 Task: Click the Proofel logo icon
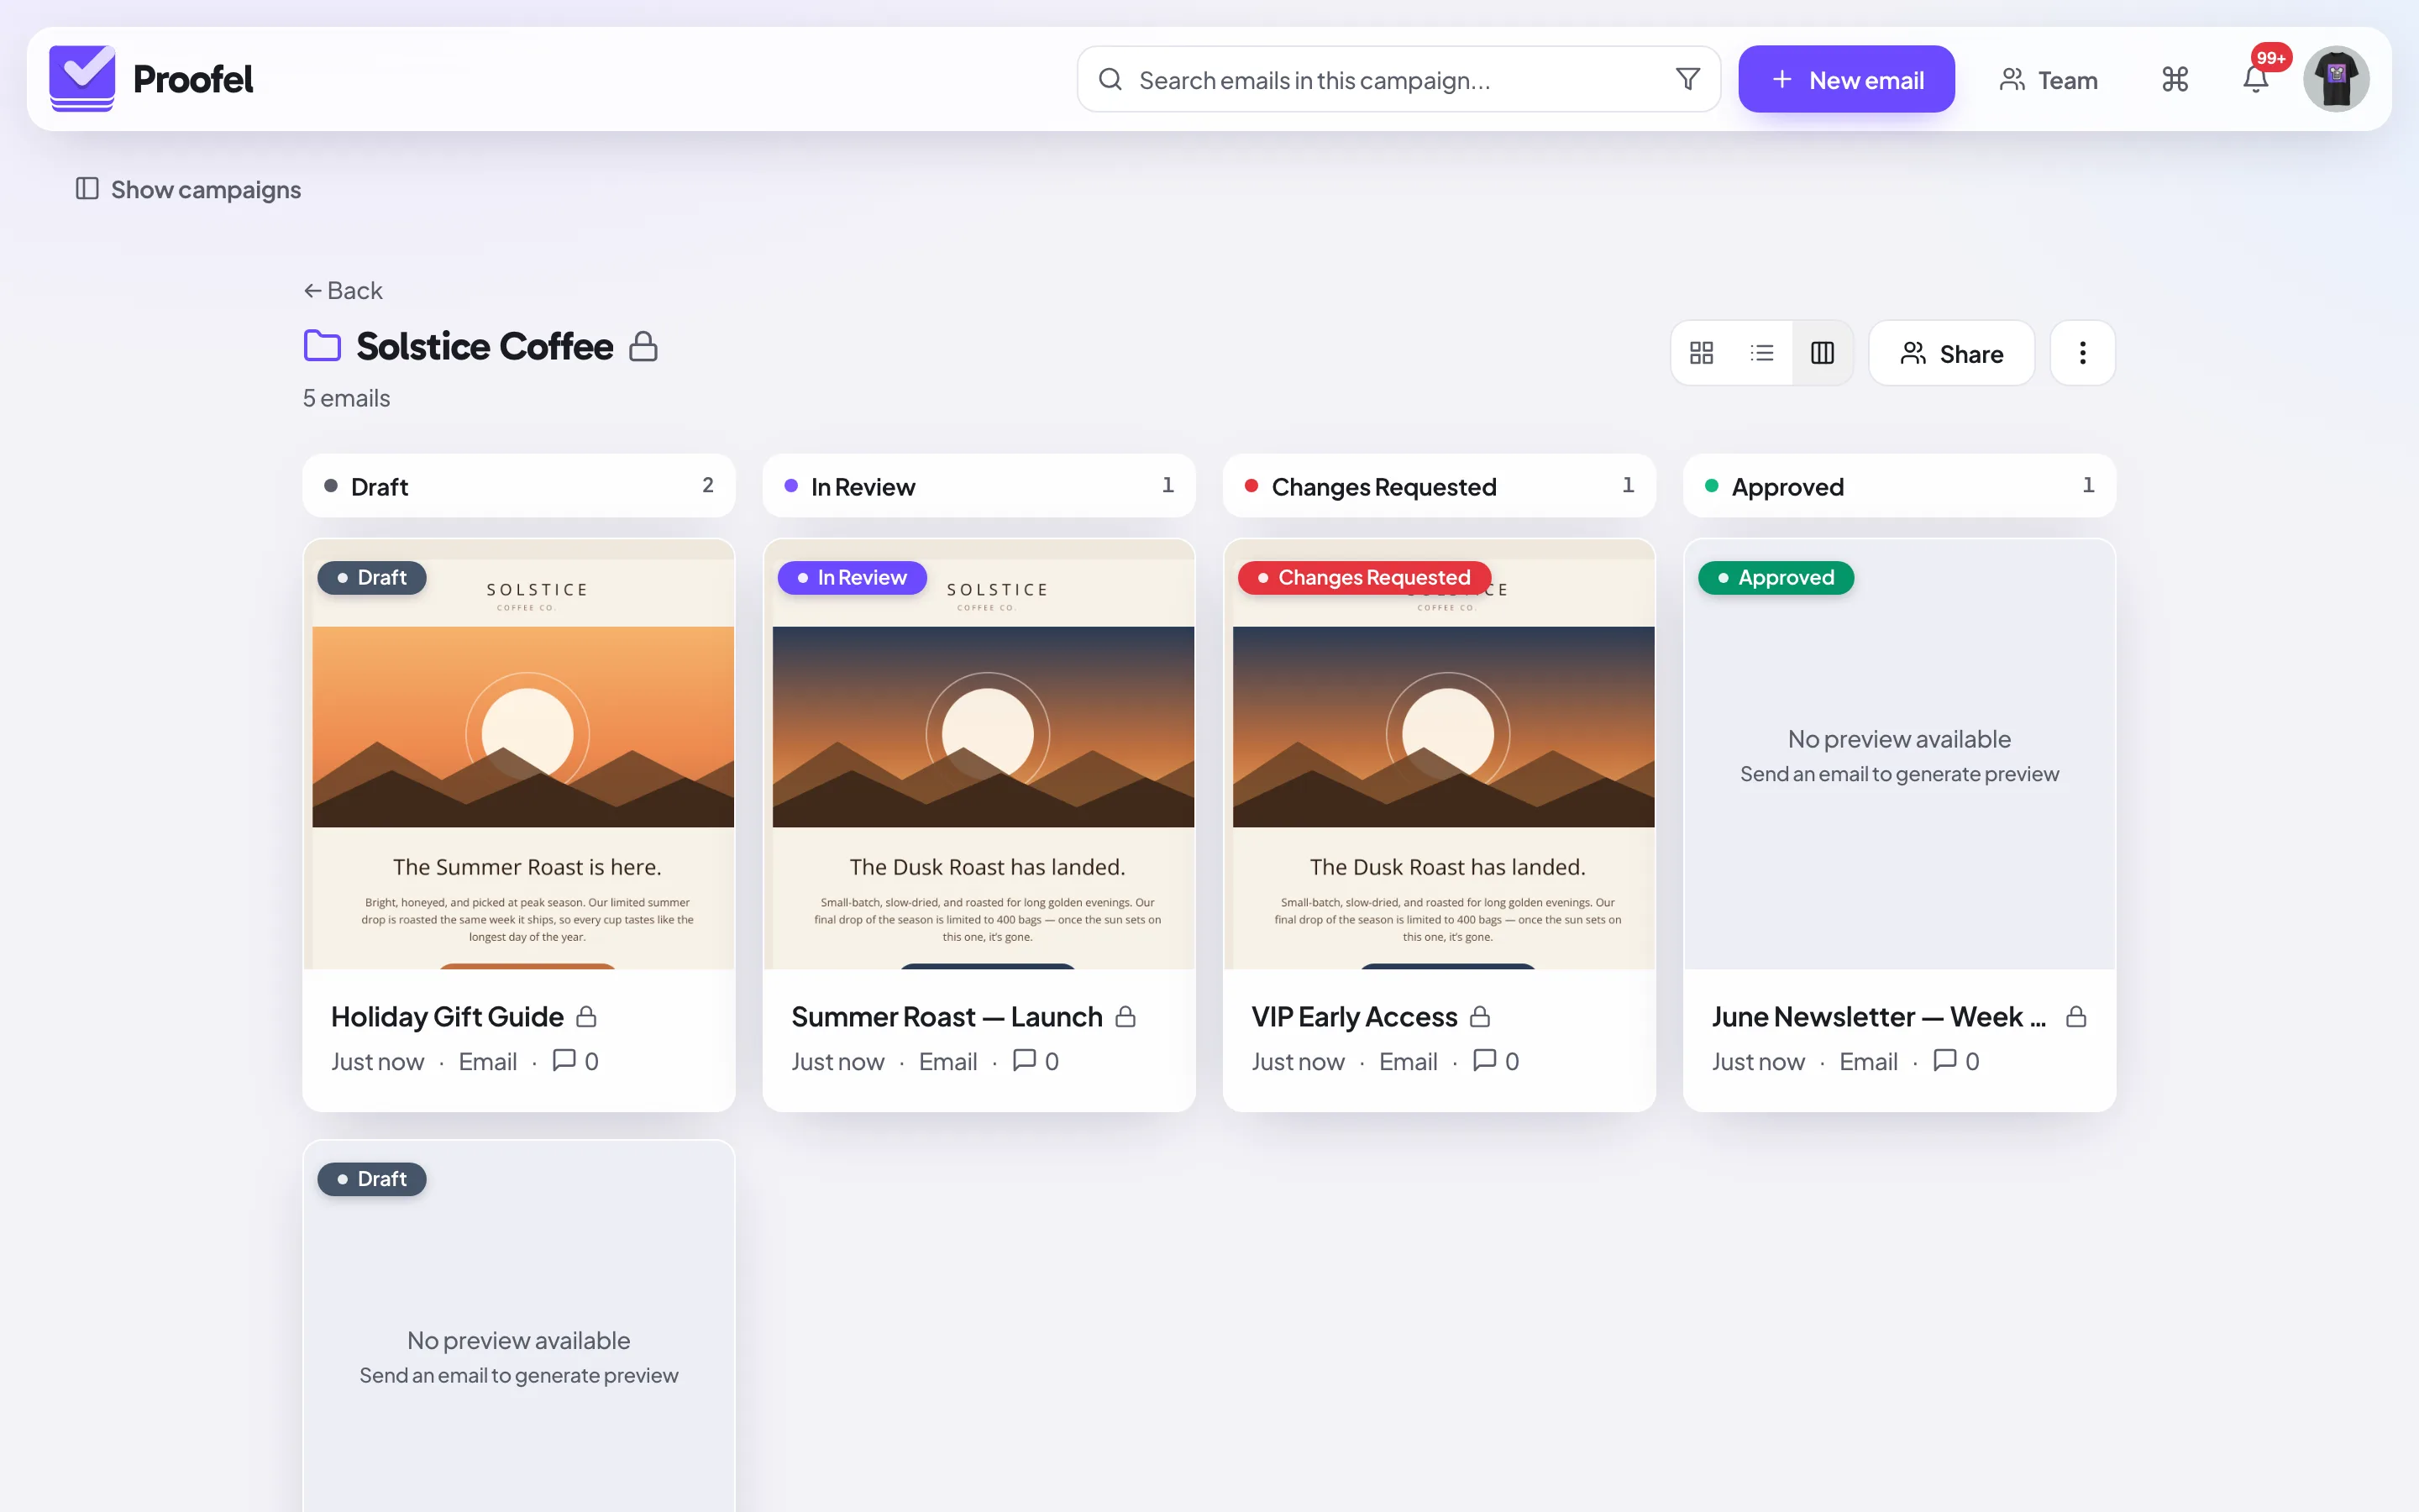tap(82, 78)
